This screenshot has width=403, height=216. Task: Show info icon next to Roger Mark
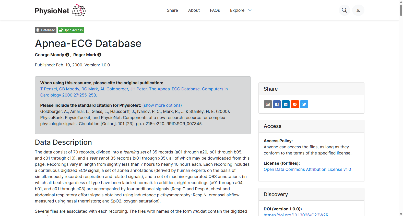coord(99,55)
